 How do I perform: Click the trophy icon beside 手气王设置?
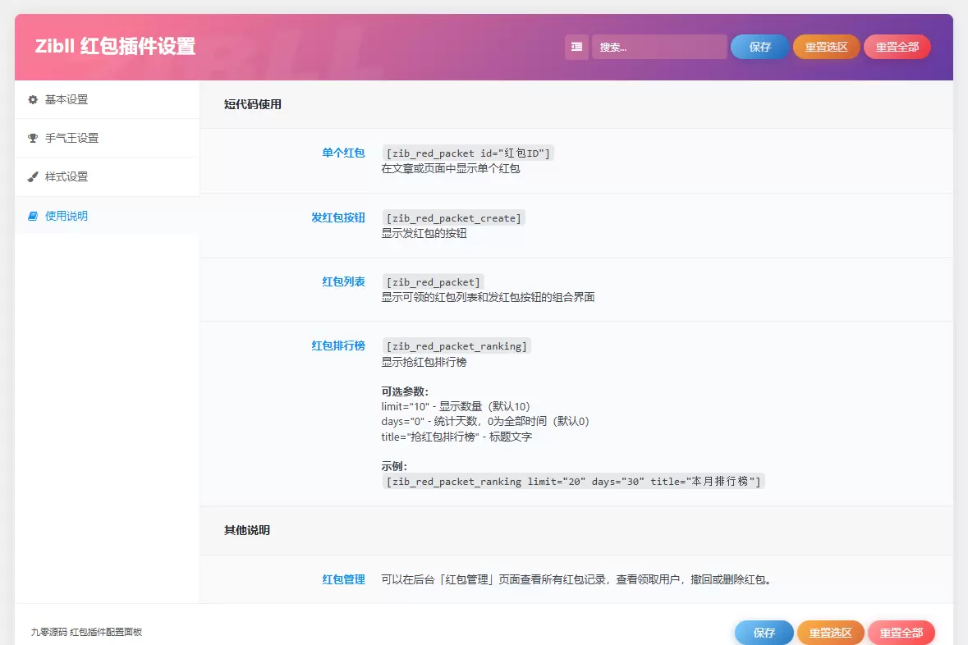click(33, 138)
